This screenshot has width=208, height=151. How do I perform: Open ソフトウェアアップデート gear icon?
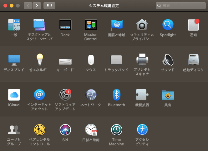tap(65, 95)
